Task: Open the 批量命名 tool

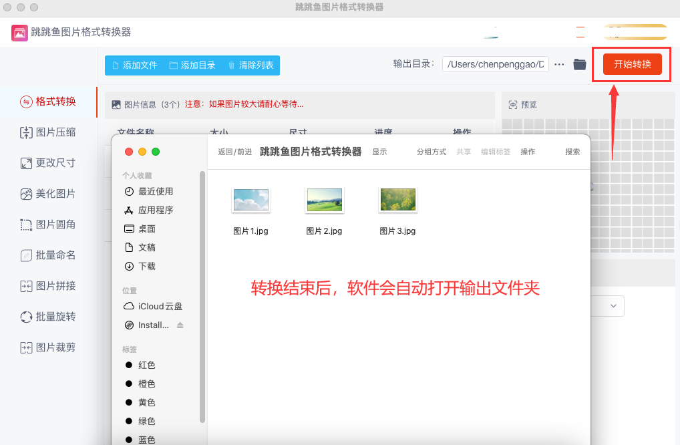Action: (x=48, y=255)
